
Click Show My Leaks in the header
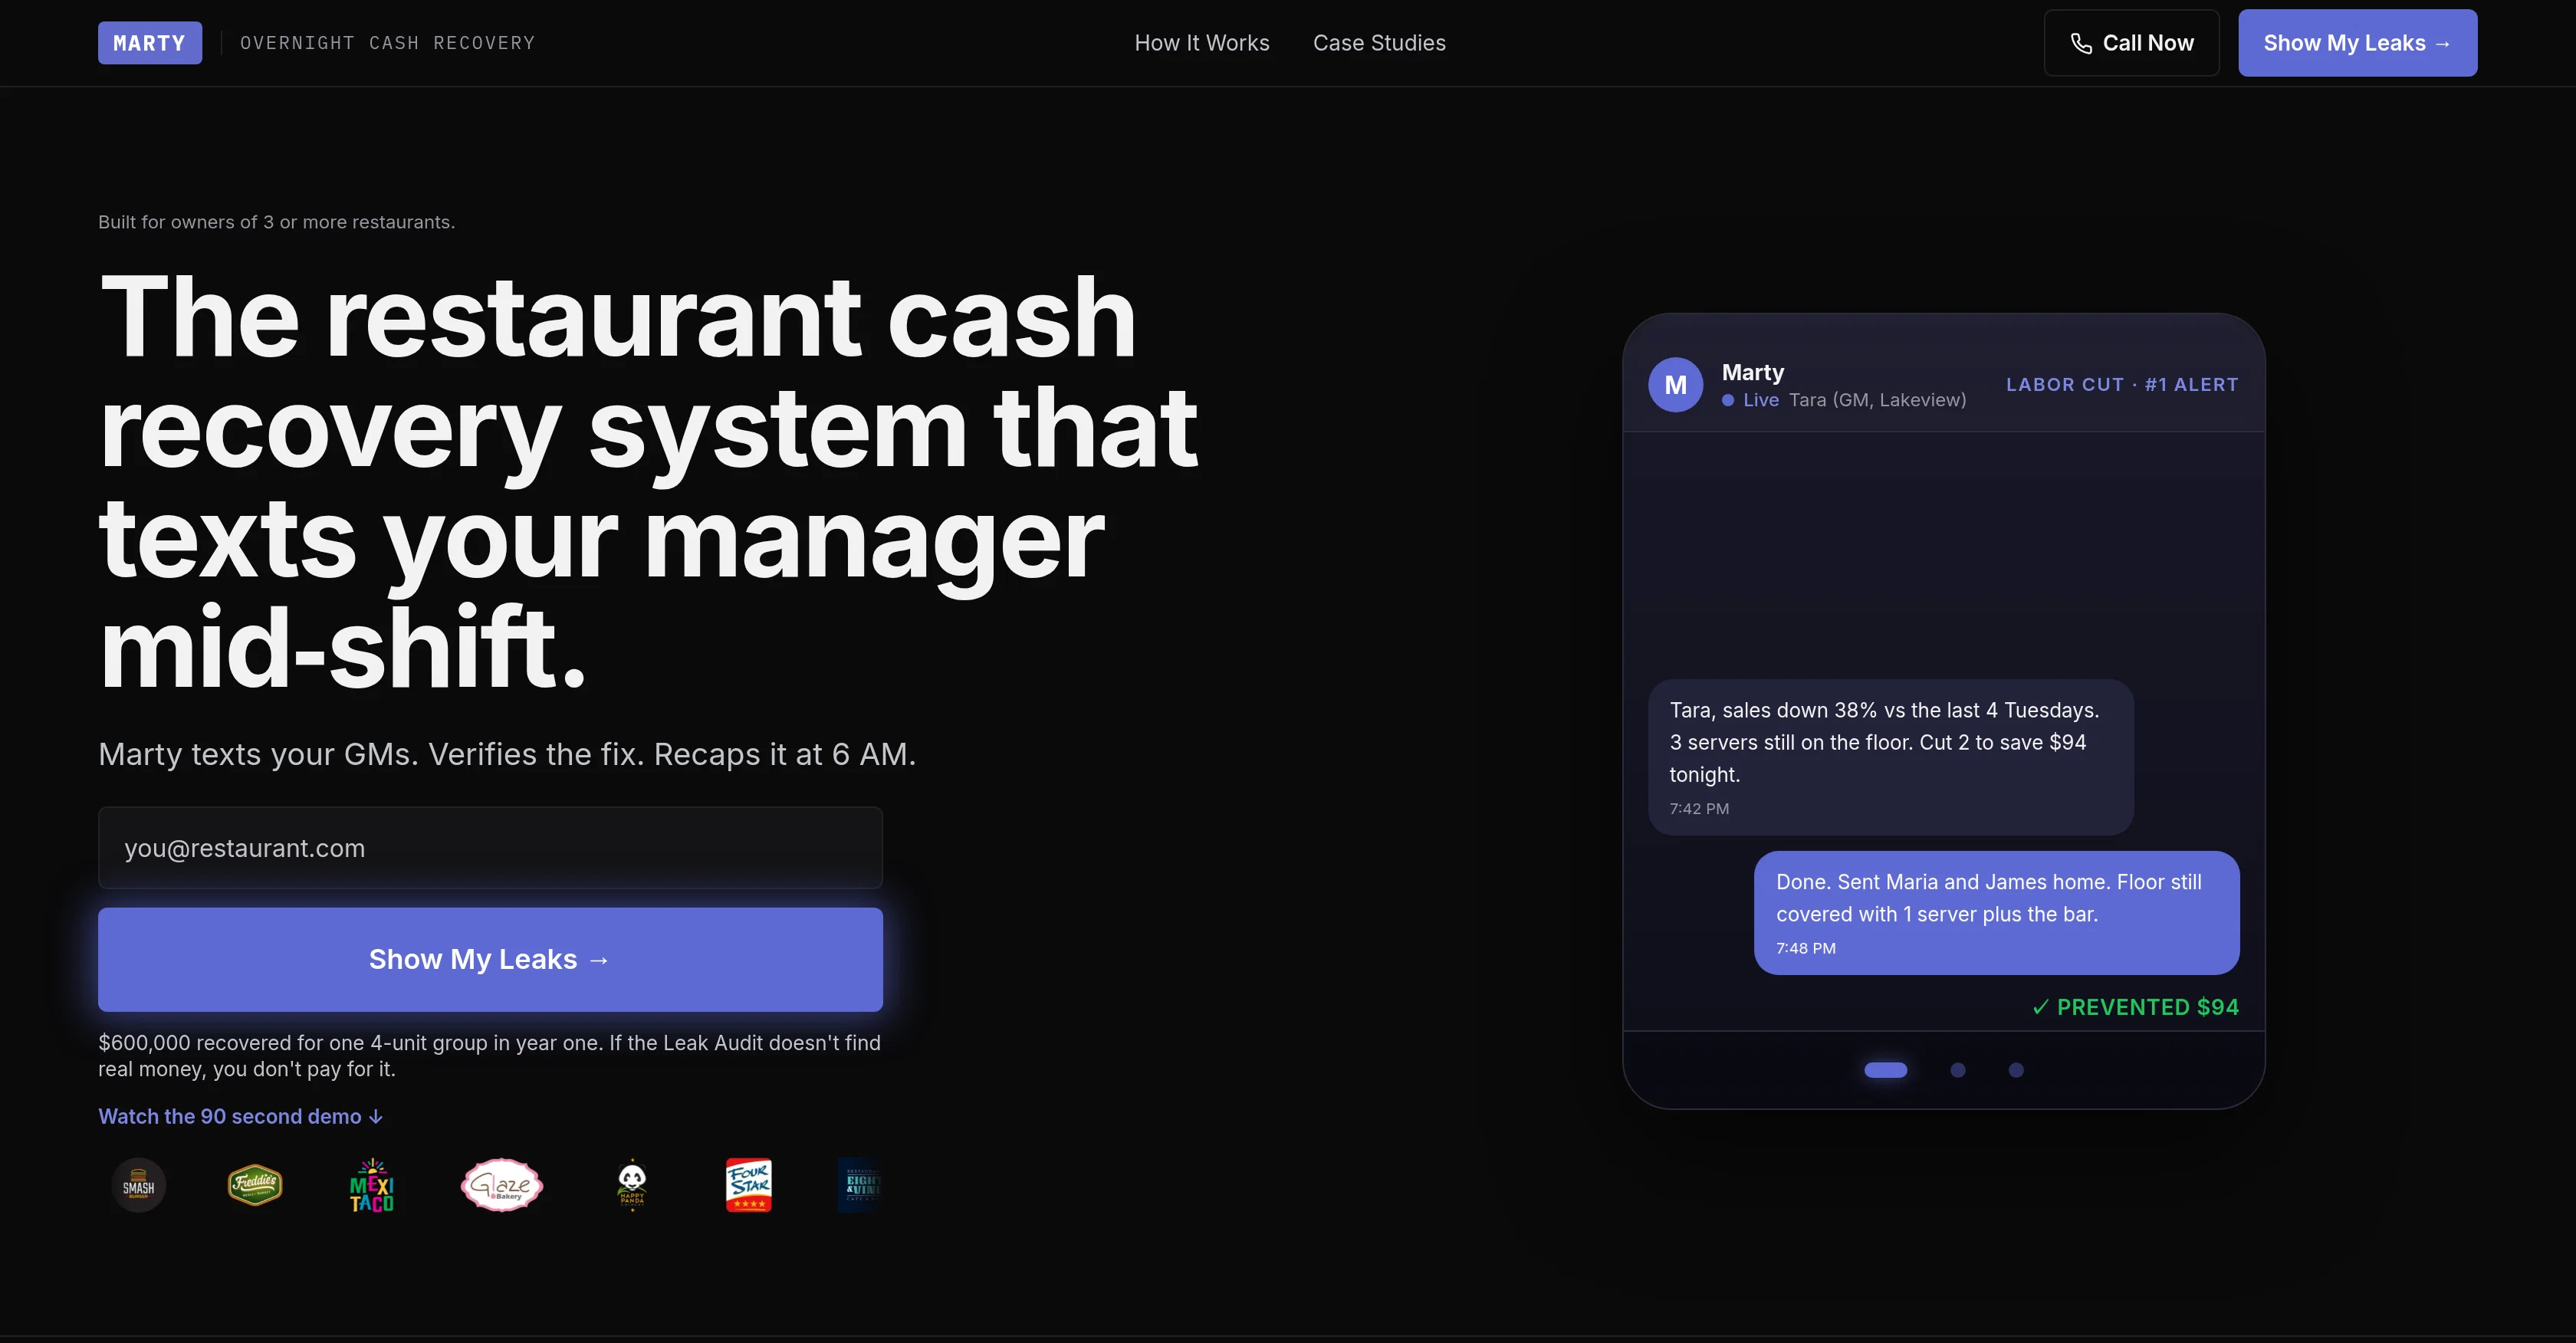click(x=2357, y=43)
